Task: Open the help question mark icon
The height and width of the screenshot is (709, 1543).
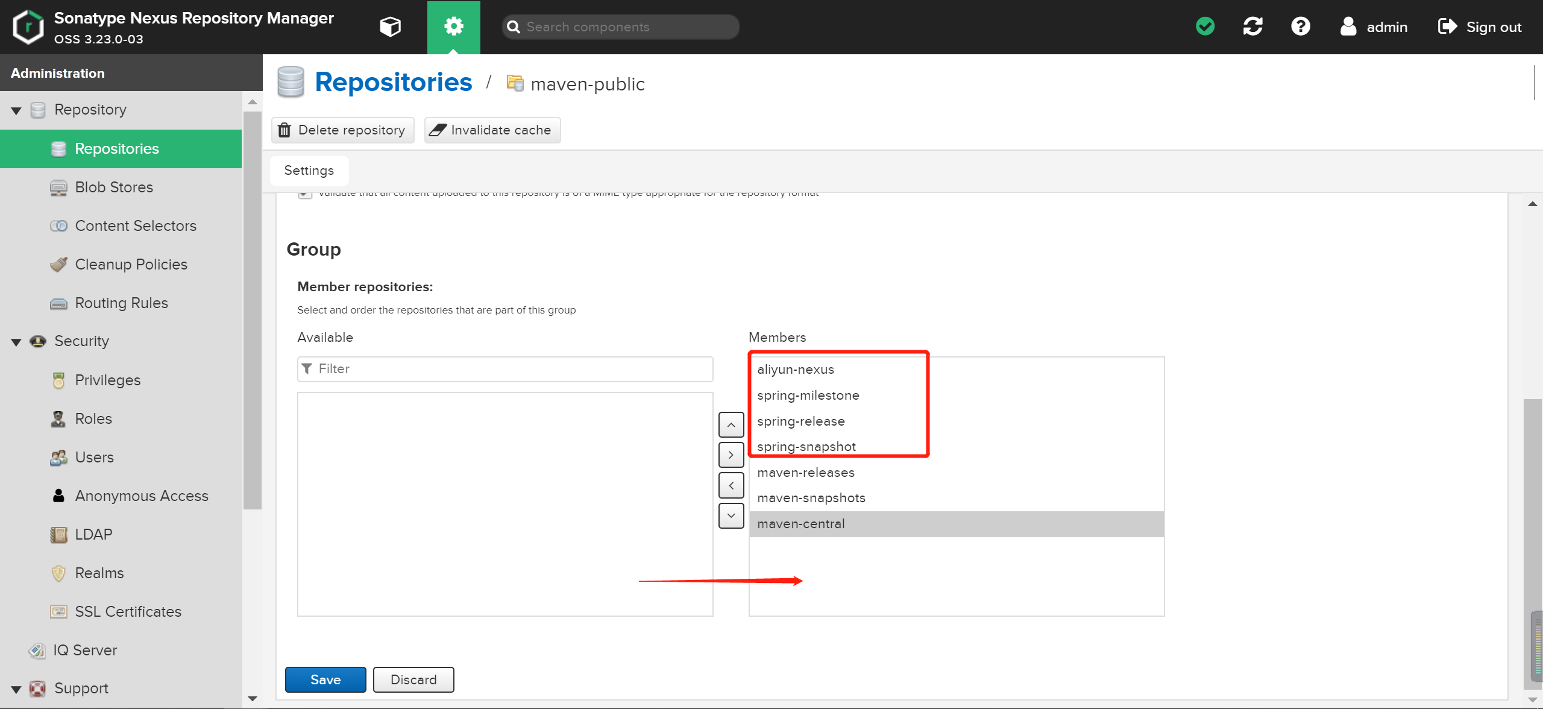Action: pyautogui.click(x=1300, y=27)
